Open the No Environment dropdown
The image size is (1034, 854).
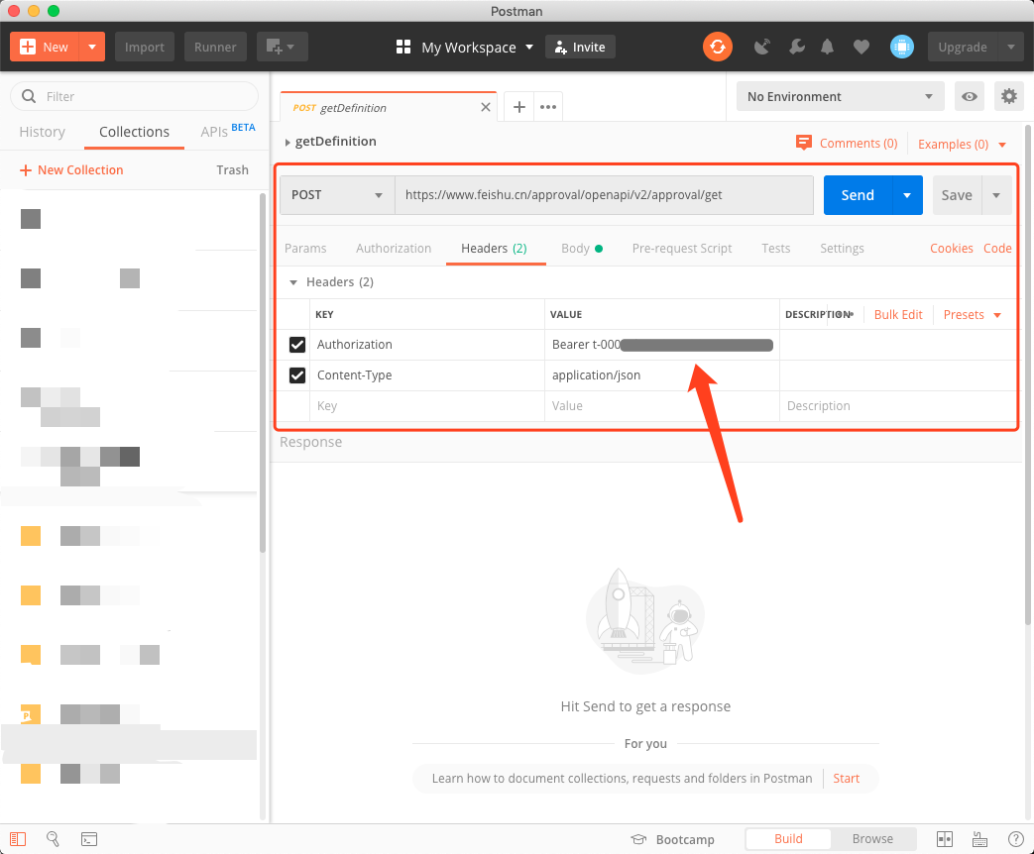pos(840,96)
